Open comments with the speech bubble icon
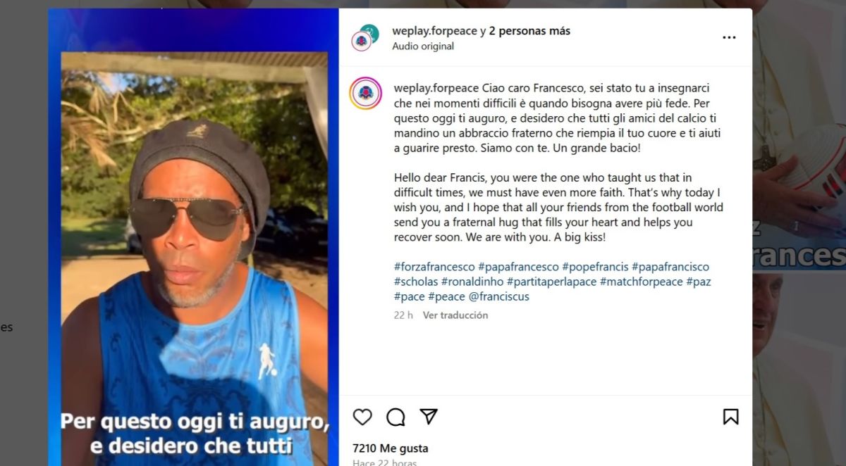The width and height of the screenshot is (846, 466). click(x=396, y=417)
